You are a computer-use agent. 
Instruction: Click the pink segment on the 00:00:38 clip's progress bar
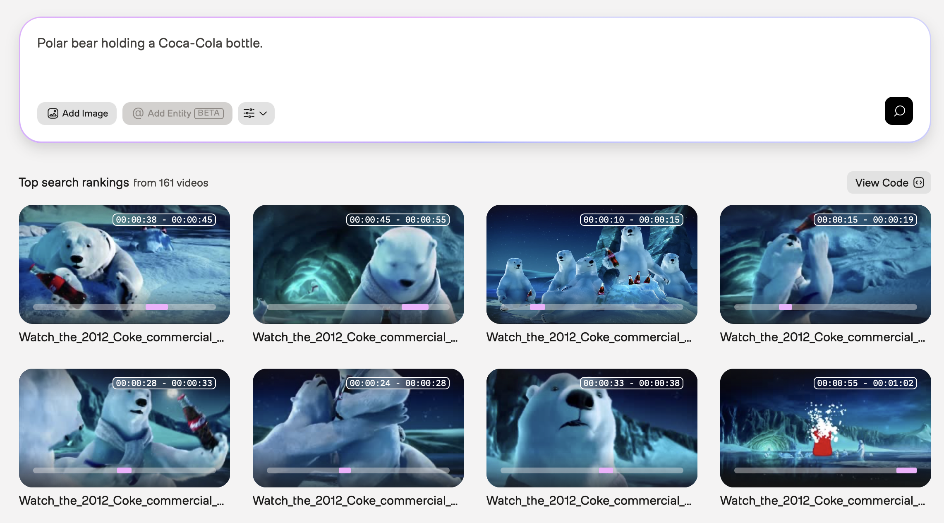156,307
